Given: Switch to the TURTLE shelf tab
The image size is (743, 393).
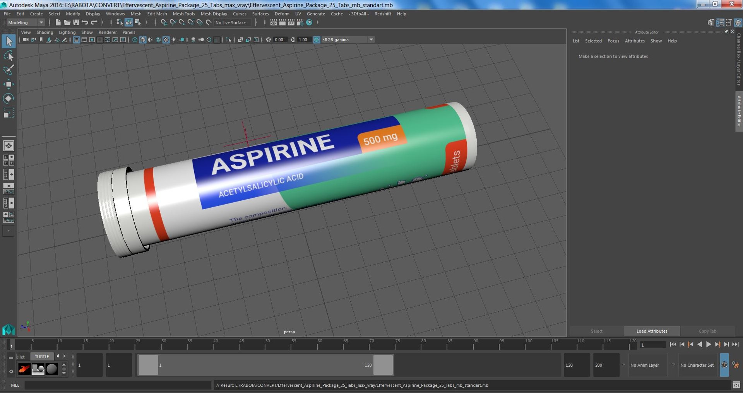Looking at the screenshot, I should pyautogui.click(x=42, y=357).
